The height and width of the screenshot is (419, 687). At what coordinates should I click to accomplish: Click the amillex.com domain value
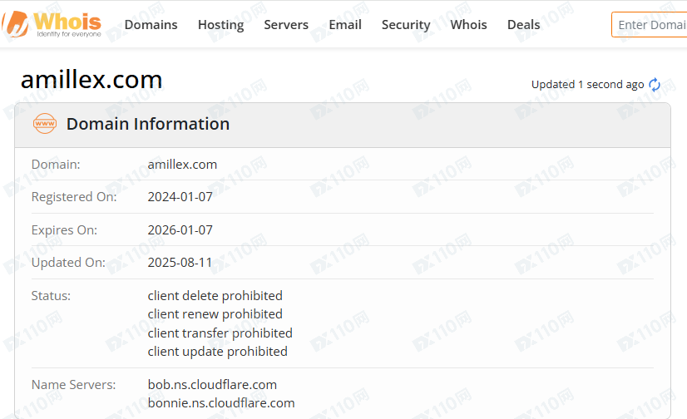click(182, 165)
